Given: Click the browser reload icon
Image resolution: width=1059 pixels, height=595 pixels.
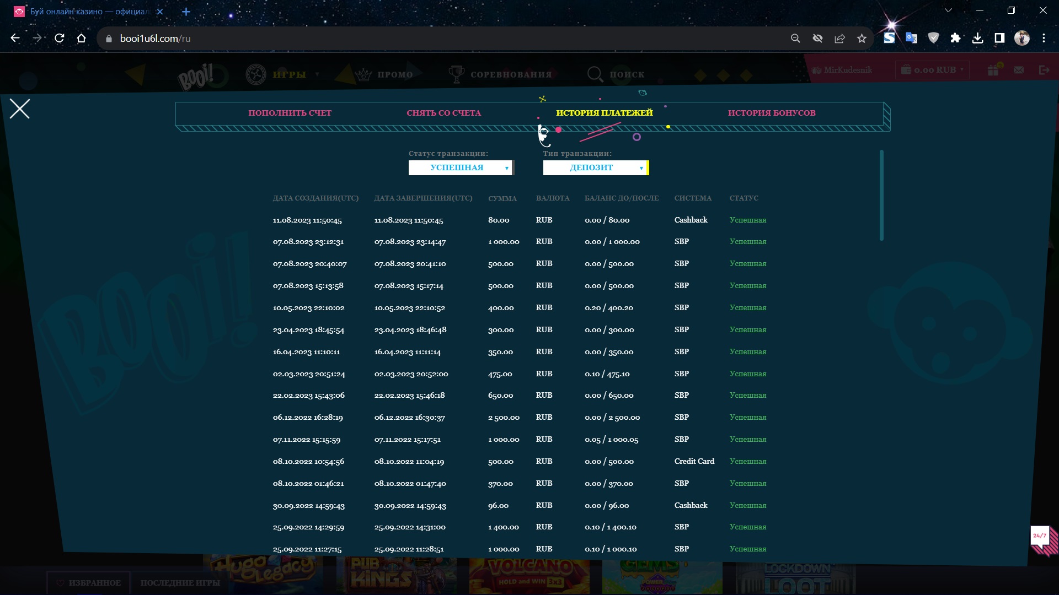Looking at the screenshot, I should [60, 39].
